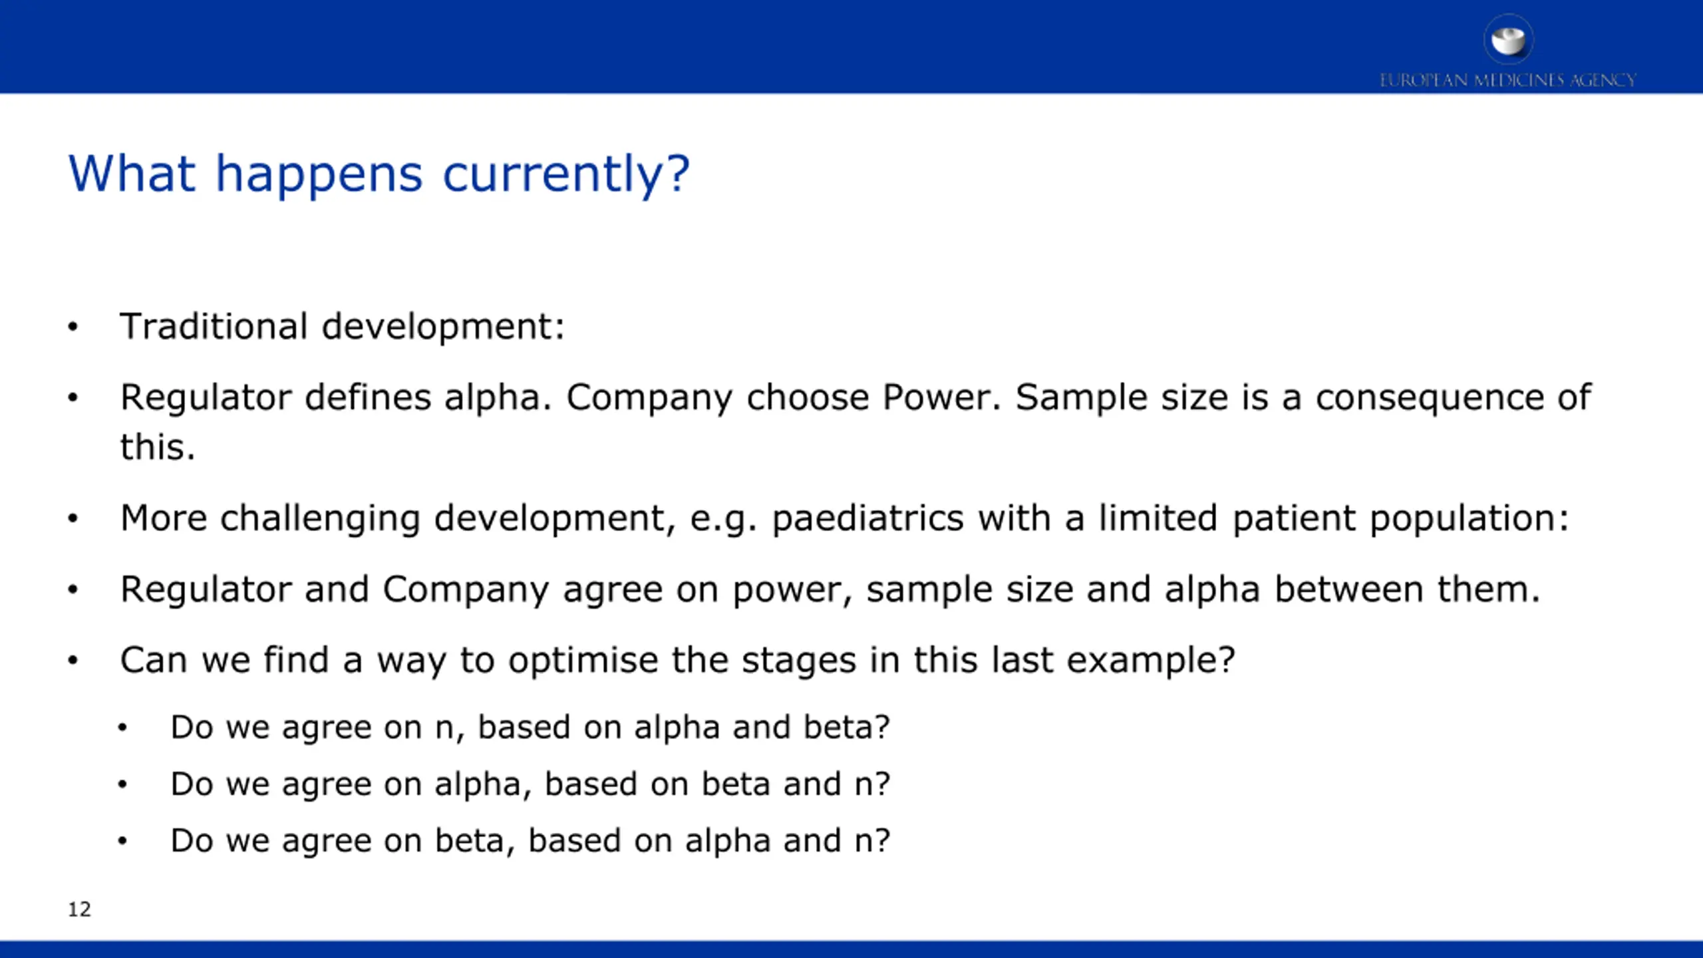1703x958 pixels.
Task: Click the bullet dot before 'More challenging development'
Action: click(73, 518)
